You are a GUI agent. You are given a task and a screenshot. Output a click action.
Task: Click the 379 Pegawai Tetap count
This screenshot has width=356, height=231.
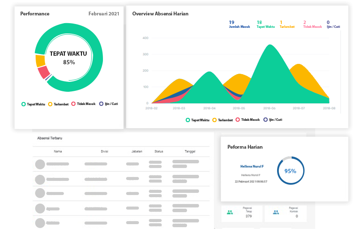pos(249,216)
